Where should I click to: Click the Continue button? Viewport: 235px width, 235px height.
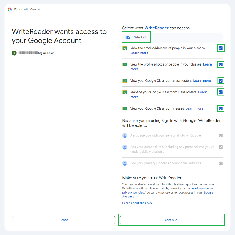point(171,220)
